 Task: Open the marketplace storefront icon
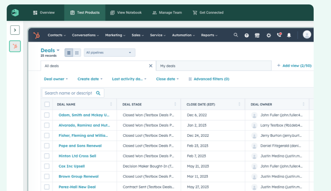(257, 35)
